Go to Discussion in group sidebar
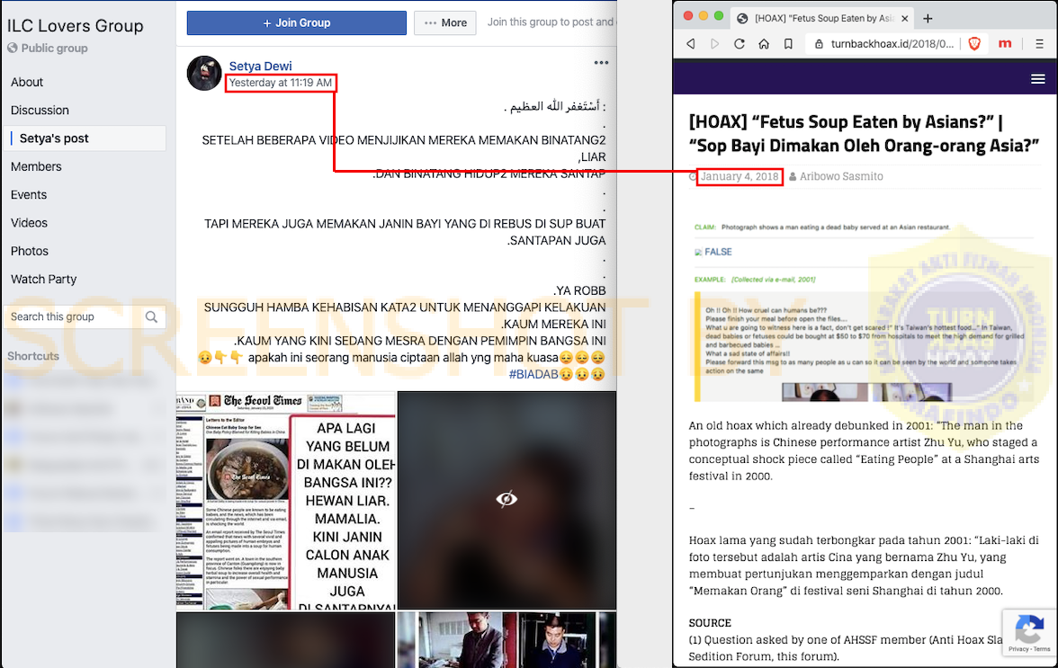This screenshot has width=1058, height=668. click(x=40, y=110)
